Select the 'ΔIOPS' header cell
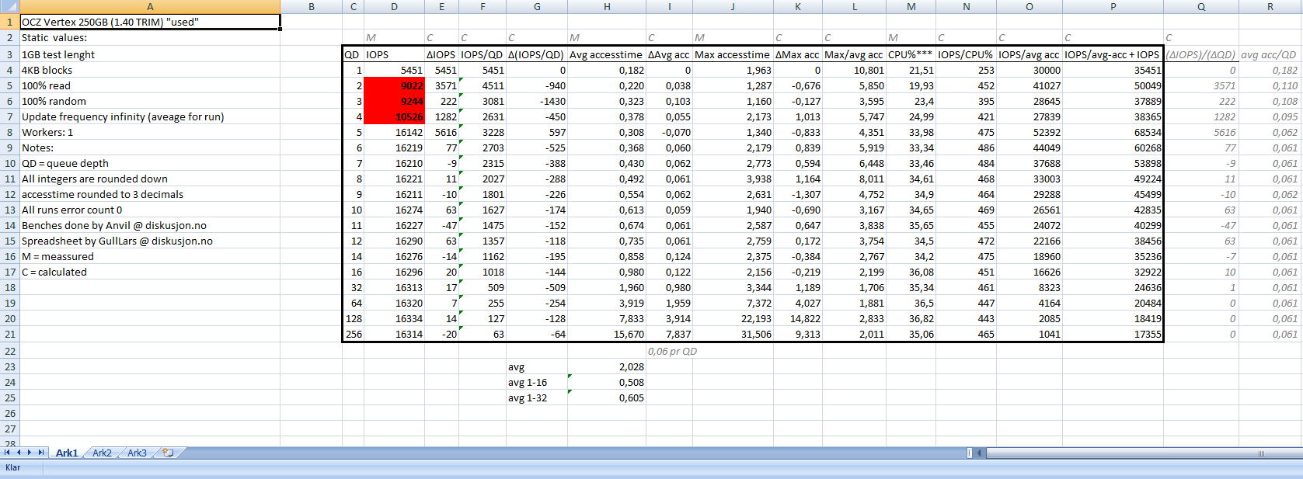The height and width of the screenshot is (479, 1303). [x=441, y=54]
